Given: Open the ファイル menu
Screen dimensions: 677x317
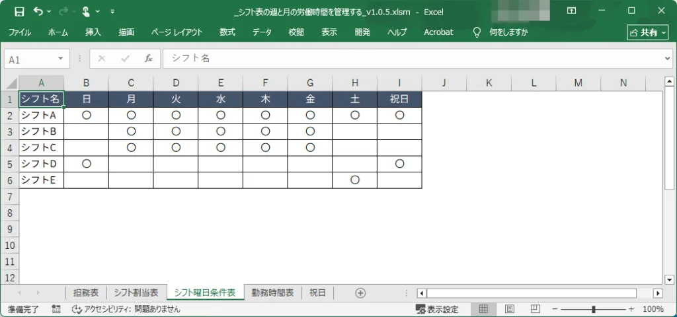Looking at the screenshot, I should coord(19,32).
